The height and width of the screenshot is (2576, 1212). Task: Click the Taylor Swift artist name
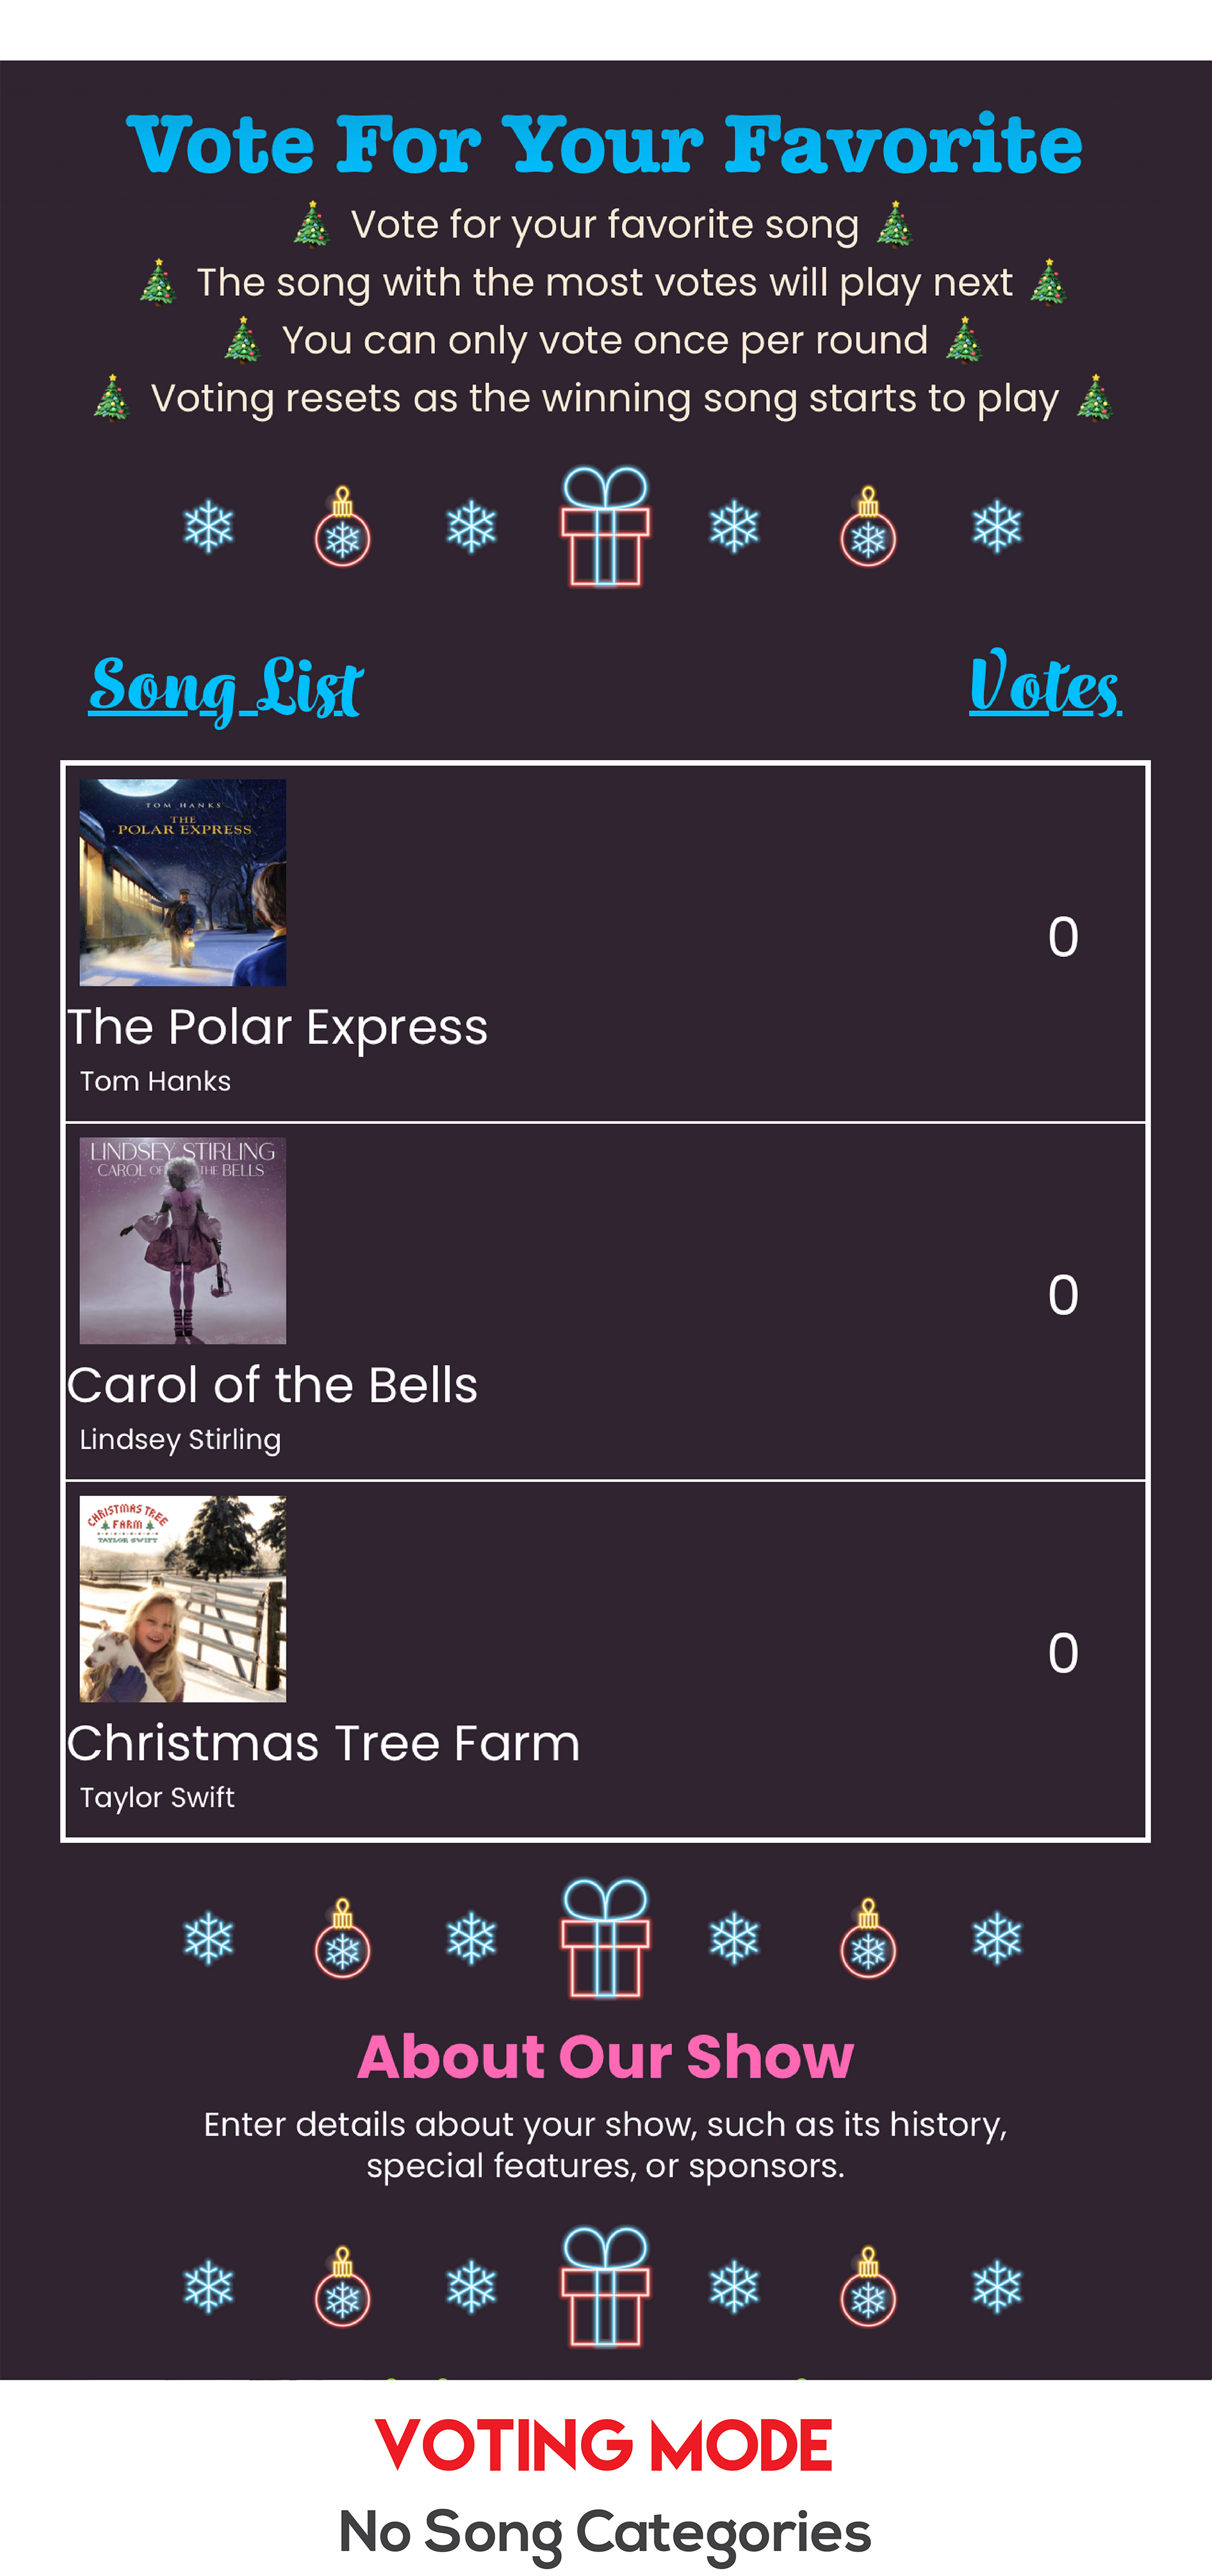(157, 1797)
